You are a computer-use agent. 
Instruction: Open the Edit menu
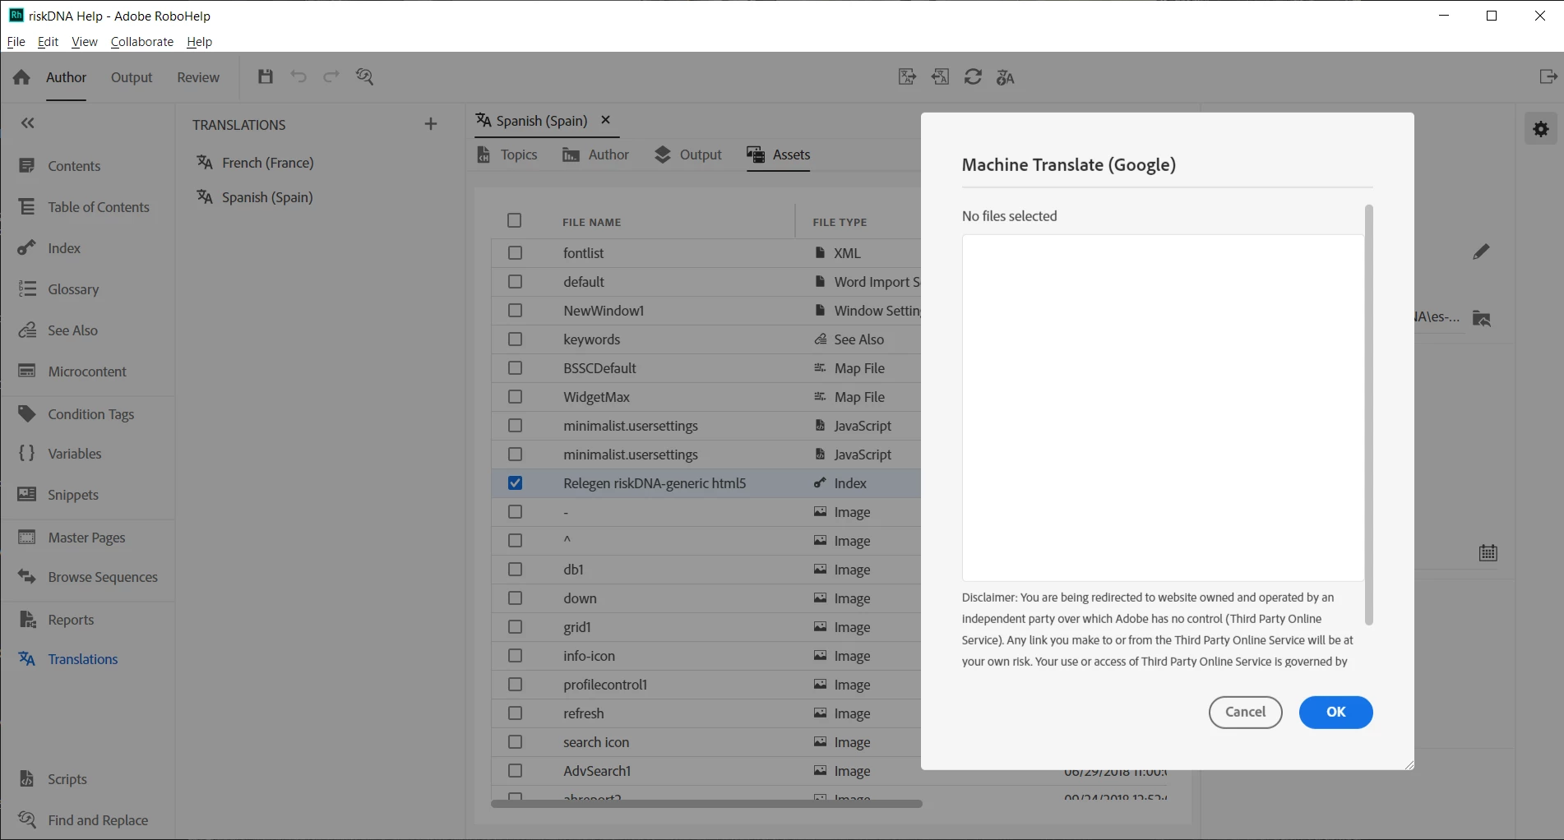tap(48, 42)
